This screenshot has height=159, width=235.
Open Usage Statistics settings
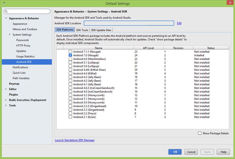click(25, 56)
